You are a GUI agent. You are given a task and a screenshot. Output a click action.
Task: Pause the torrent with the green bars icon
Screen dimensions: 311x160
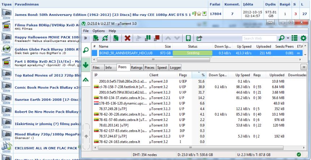click(x=148, y=38)
